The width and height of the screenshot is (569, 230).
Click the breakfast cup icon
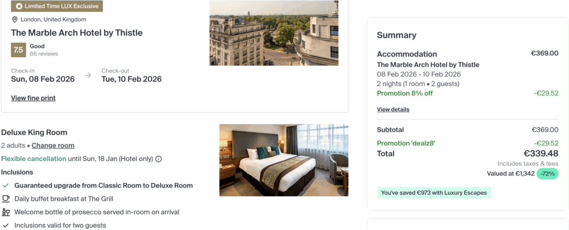point(6,199)
